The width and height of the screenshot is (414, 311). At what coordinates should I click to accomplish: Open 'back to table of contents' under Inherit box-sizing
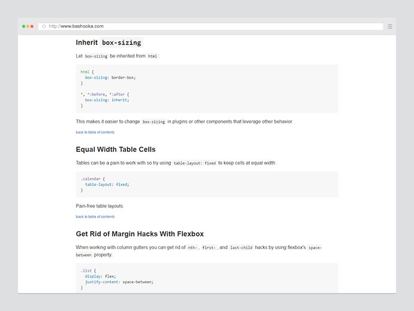95,132
